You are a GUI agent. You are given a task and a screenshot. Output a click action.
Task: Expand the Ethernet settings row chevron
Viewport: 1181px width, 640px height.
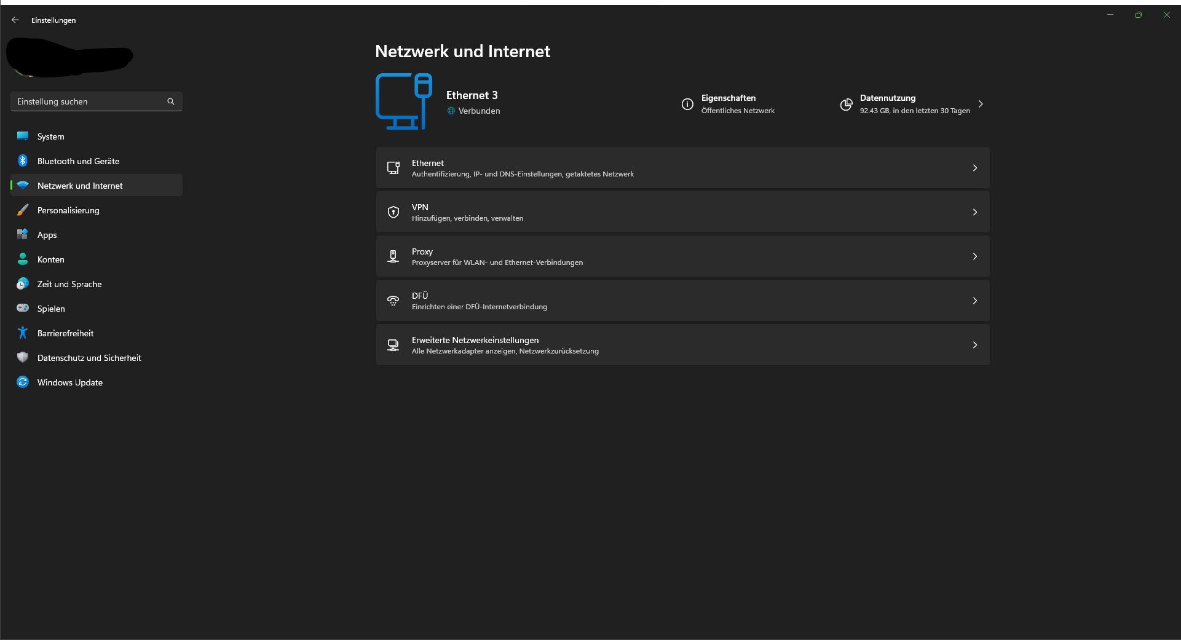974,168
